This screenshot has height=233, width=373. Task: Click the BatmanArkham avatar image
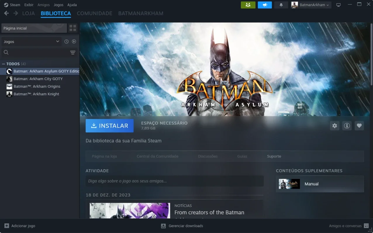coord(295,5)
